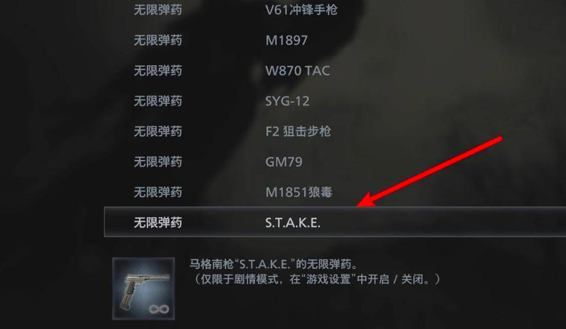
Task: Click 无限弹药 label beside F2 狙击步枪
Action: [158, 131]
